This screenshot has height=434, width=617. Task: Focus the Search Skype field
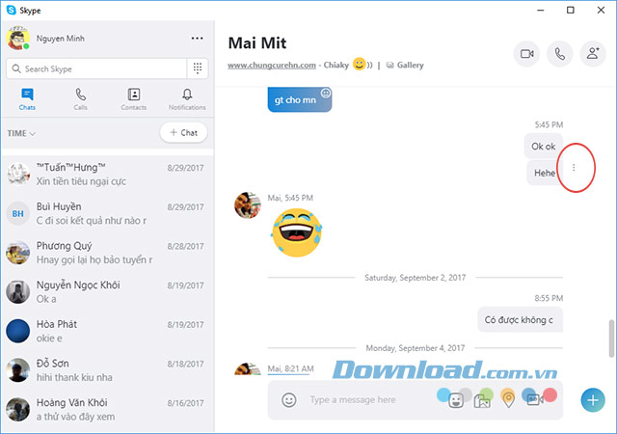[96, 68]
